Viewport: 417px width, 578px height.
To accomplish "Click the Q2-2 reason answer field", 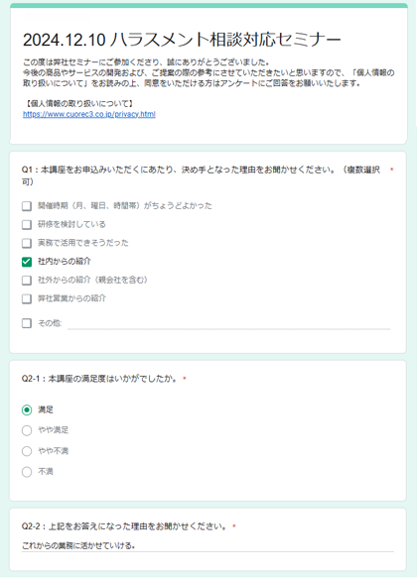I will [x=208, y=545].
